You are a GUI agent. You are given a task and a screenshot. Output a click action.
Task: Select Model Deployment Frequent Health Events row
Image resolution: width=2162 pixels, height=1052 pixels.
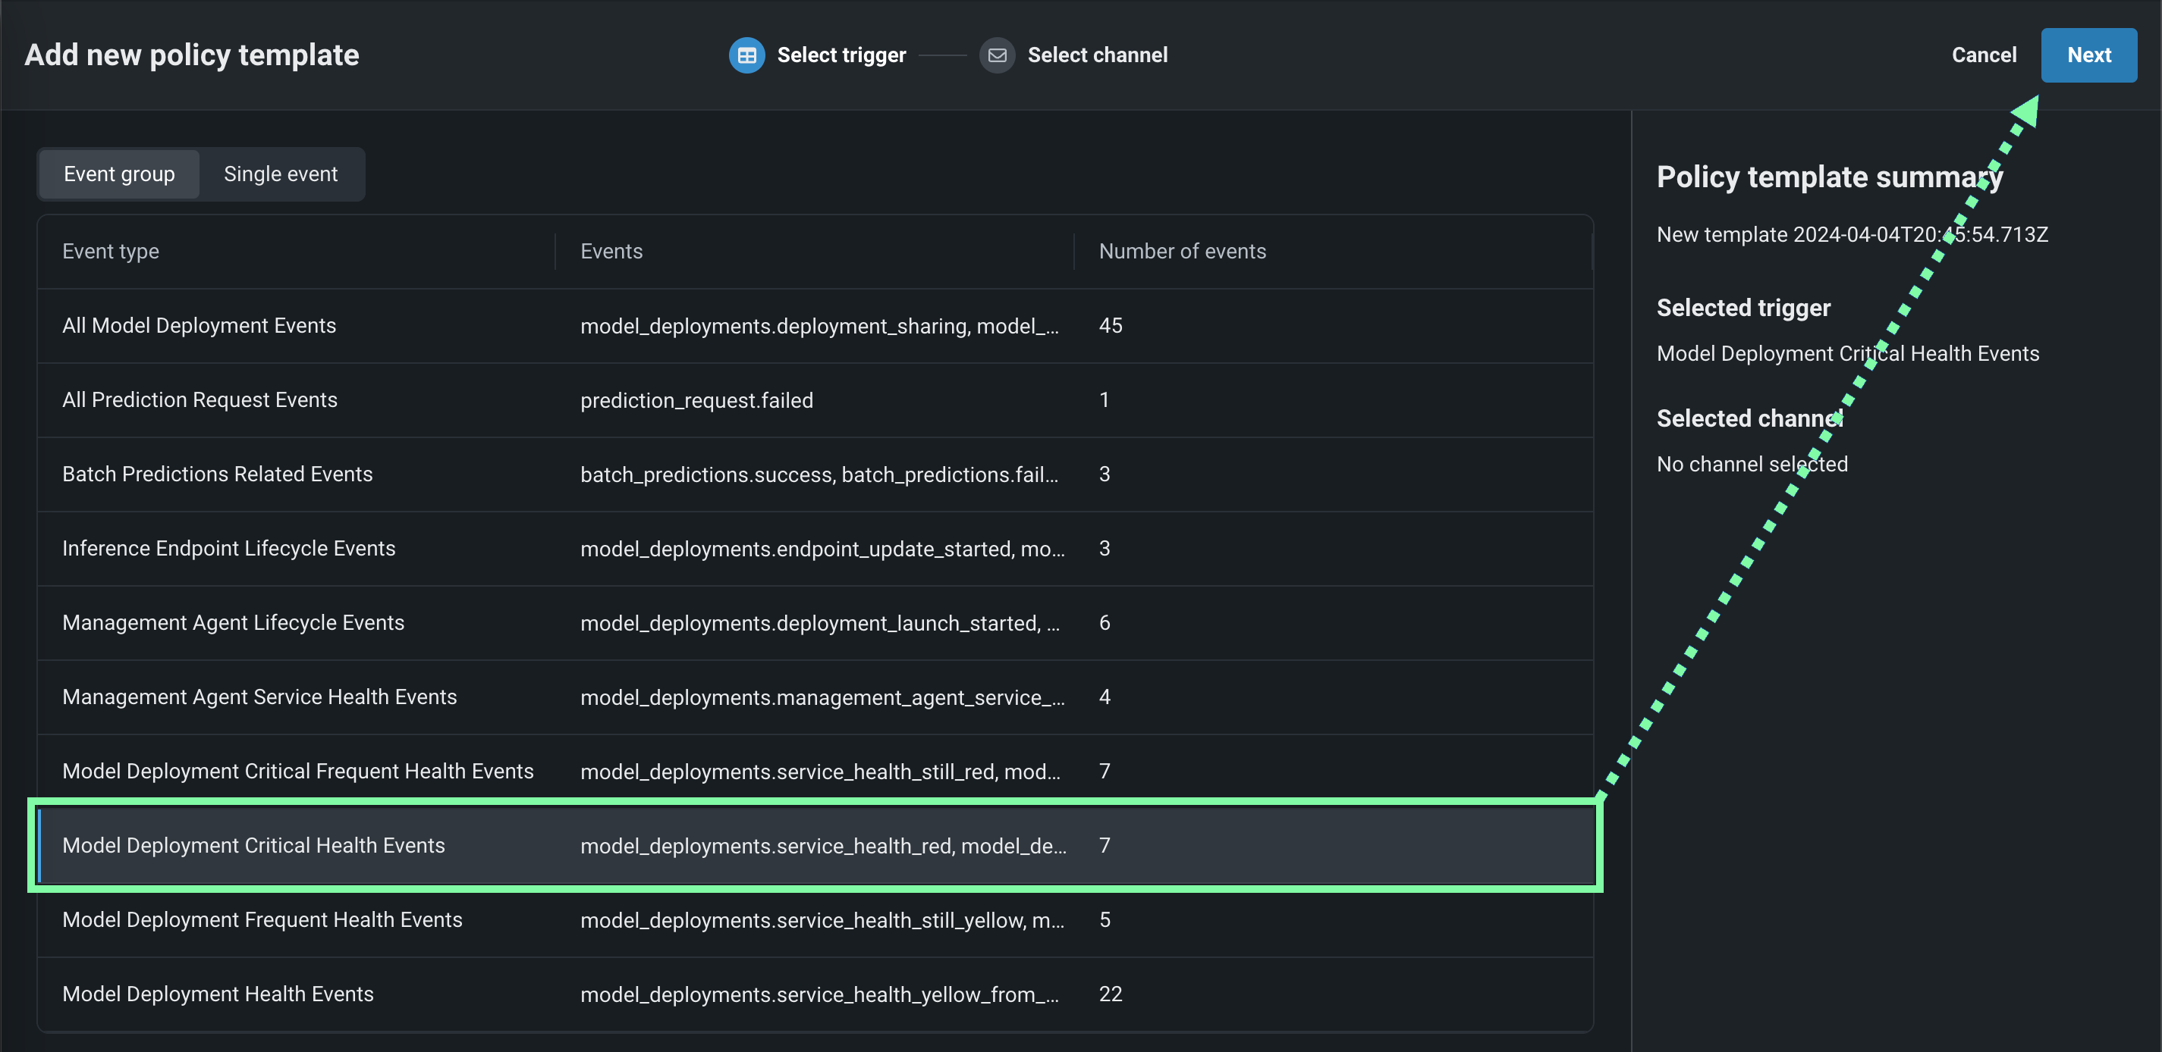pyautogui.click(x=262, y=919)
